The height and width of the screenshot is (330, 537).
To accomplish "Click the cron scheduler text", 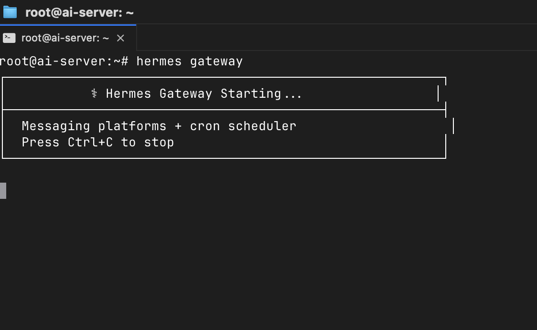I will click(243, 126).
